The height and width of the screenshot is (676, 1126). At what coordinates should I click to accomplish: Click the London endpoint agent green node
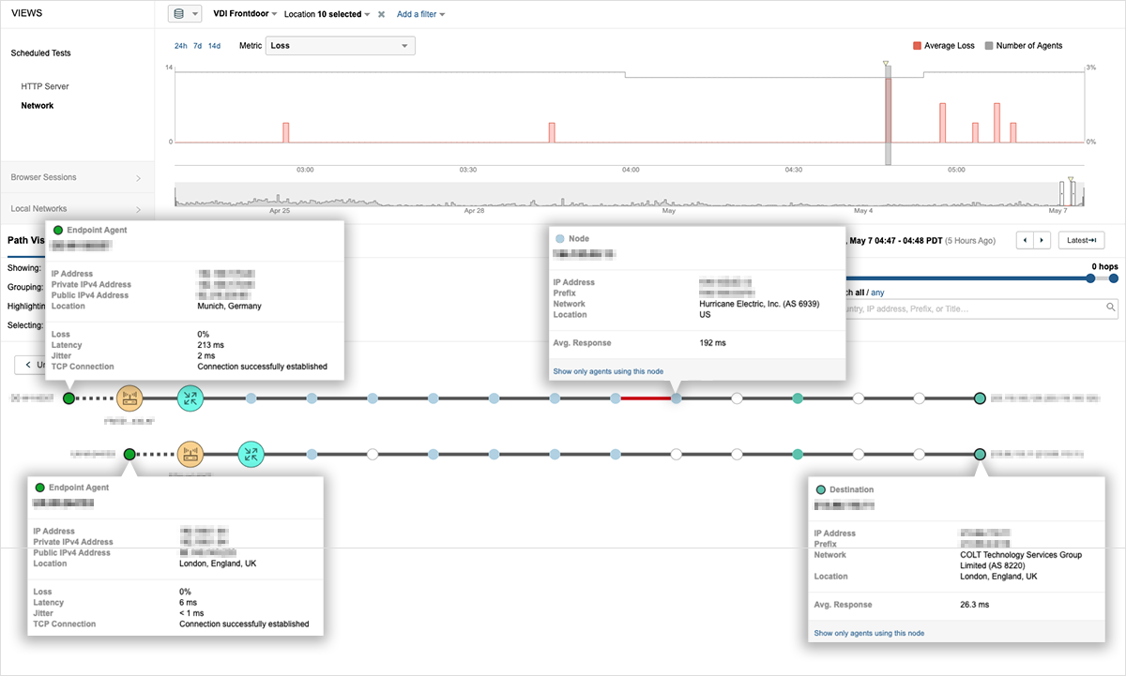(129, 455)
